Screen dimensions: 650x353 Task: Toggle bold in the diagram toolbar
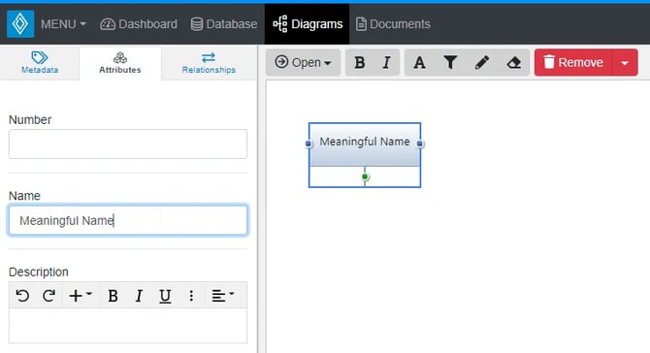click(359, 63)
